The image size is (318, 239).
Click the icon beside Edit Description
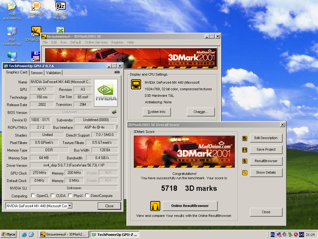pyautogui.click(x=245, y=138)
